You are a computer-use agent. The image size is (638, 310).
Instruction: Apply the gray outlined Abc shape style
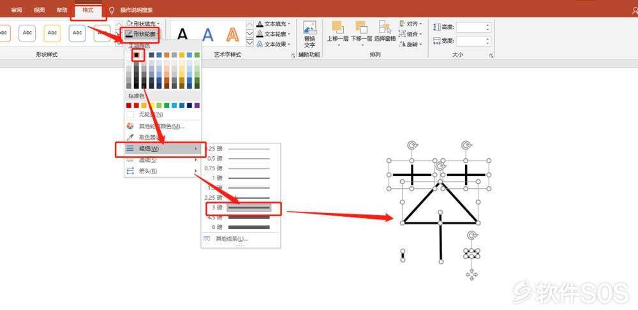(x=27, y=33)
